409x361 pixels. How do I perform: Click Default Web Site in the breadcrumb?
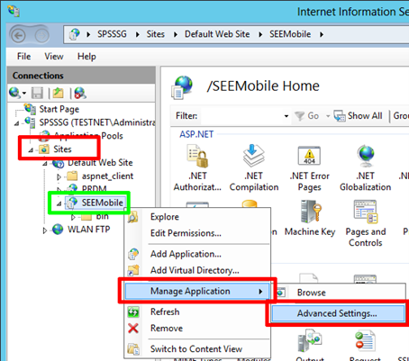[x=217, y=34]
